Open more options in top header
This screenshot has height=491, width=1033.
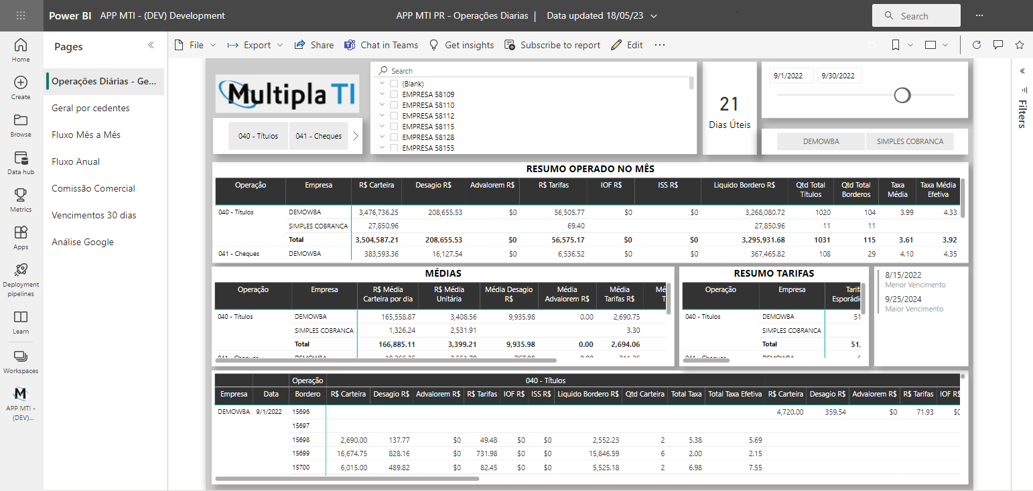coord(979,15)
